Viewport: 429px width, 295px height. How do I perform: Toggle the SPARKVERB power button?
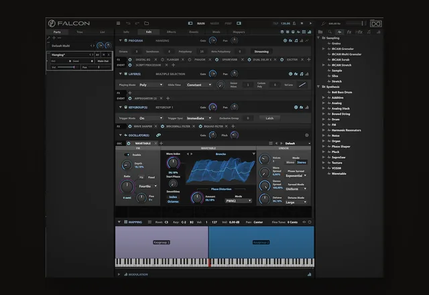[x=217, y=60]
